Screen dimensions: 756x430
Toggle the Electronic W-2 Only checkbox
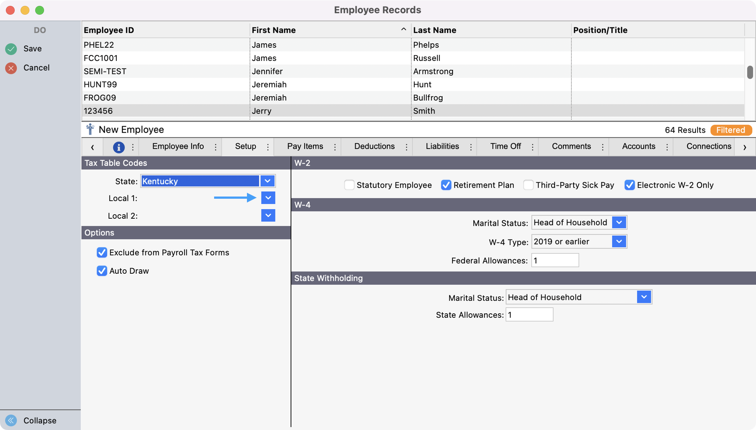pos(629,185)
